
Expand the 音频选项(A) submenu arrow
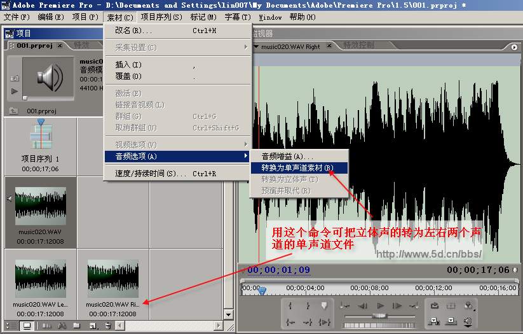click(246, 156)
